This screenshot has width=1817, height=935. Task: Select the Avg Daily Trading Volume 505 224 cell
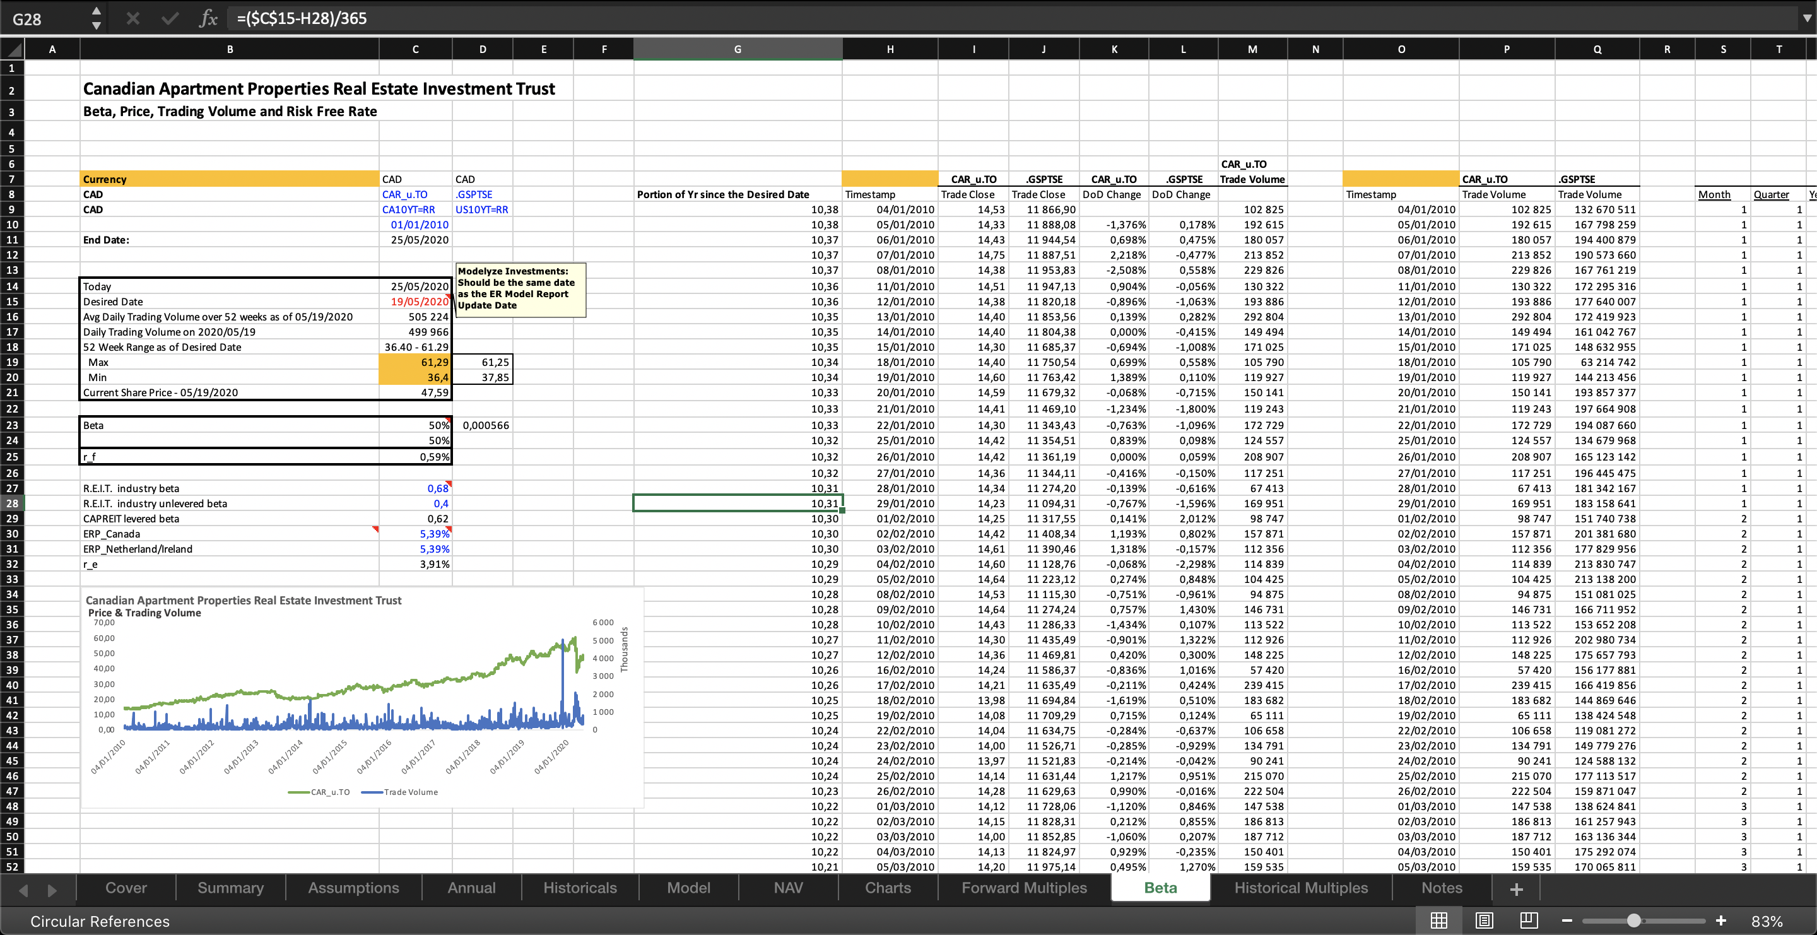[x=416, y=317]
